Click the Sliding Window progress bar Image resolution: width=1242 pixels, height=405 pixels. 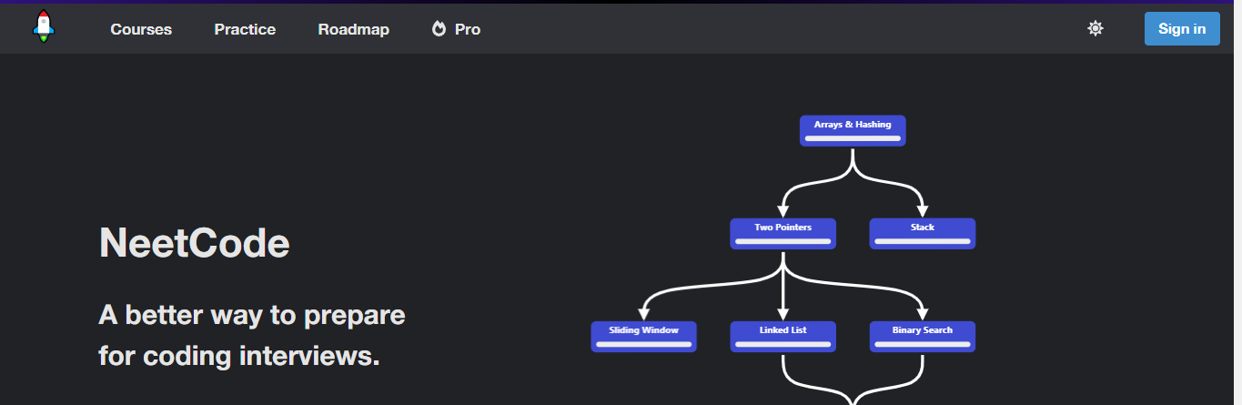[x=643, y=345]
